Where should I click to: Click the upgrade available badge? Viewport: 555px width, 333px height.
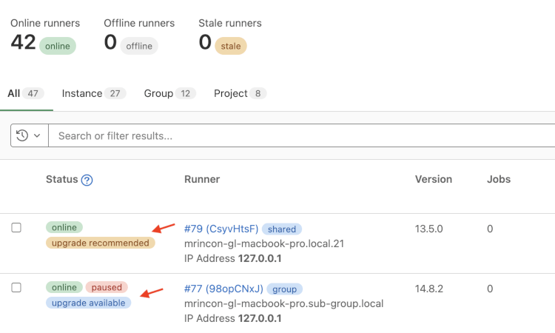[88, 303]
